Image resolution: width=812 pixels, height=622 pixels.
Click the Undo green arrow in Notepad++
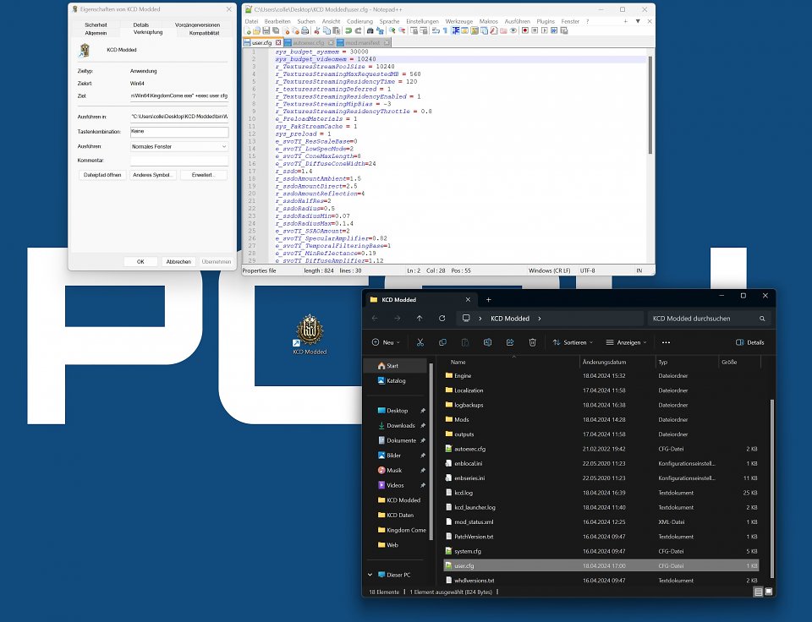coord(348,30)
